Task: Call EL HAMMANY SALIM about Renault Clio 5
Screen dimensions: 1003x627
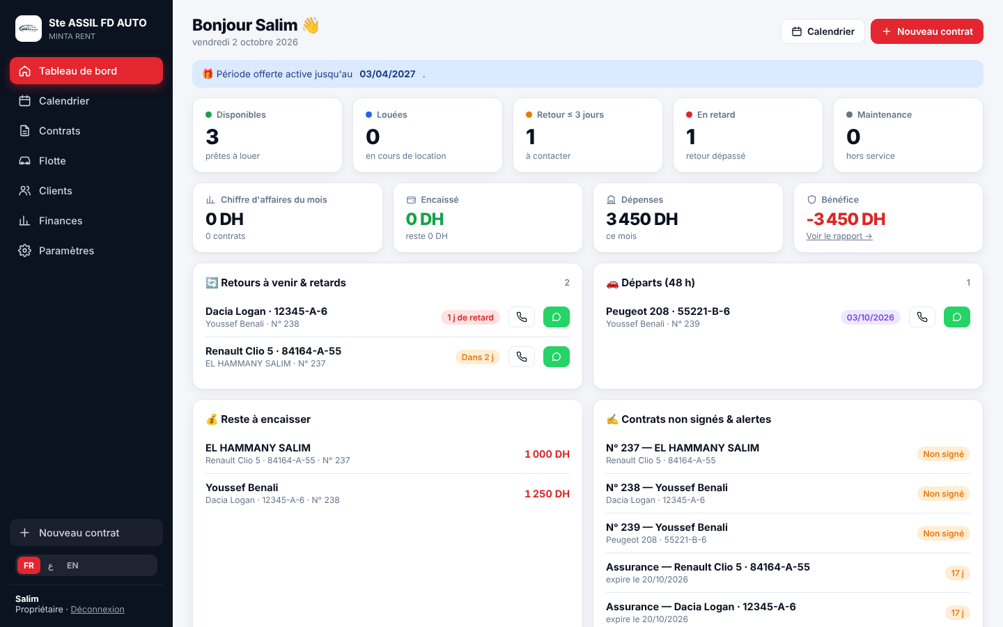Action: coord(522,357)
